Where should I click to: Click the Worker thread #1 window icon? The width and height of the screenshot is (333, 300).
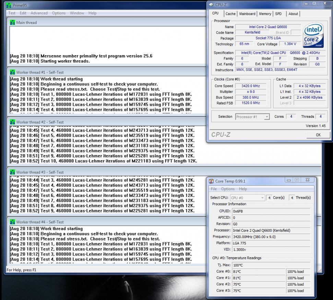tap(12, 72)
